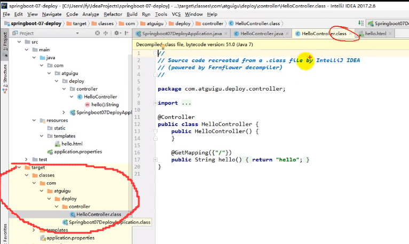Close the hello.html tab

[390, 34]
